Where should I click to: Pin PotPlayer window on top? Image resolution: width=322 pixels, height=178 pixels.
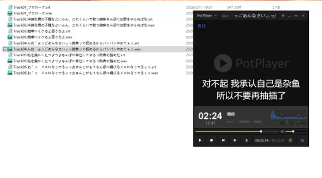point(283,16)
